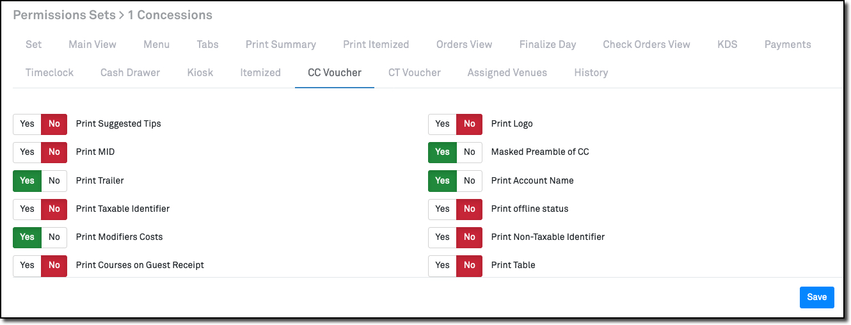
Task: Set Print Suggested Tips to Yes
Action: pyautogui.click(x=27, y=123)
